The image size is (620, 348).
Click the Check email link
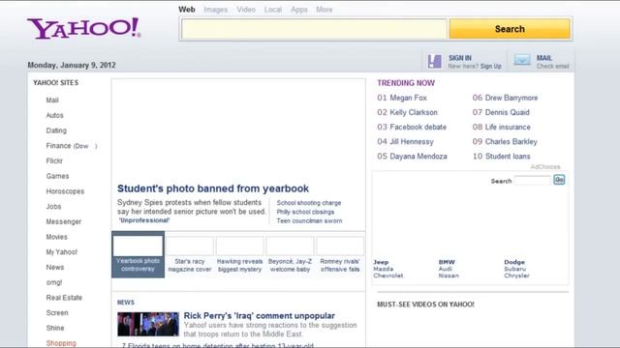(x=552, y=67)
